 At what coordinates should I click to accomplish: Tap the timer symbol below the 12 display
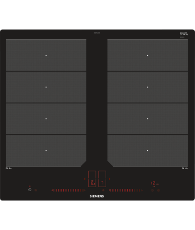pos(152,190)
